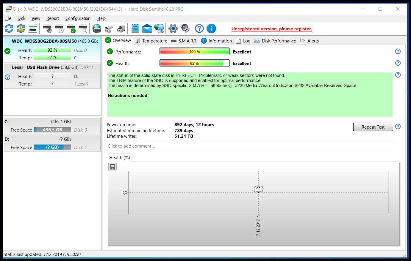Click the blue envelope e-mail icon
411x261 pixels.
(147, 29)
